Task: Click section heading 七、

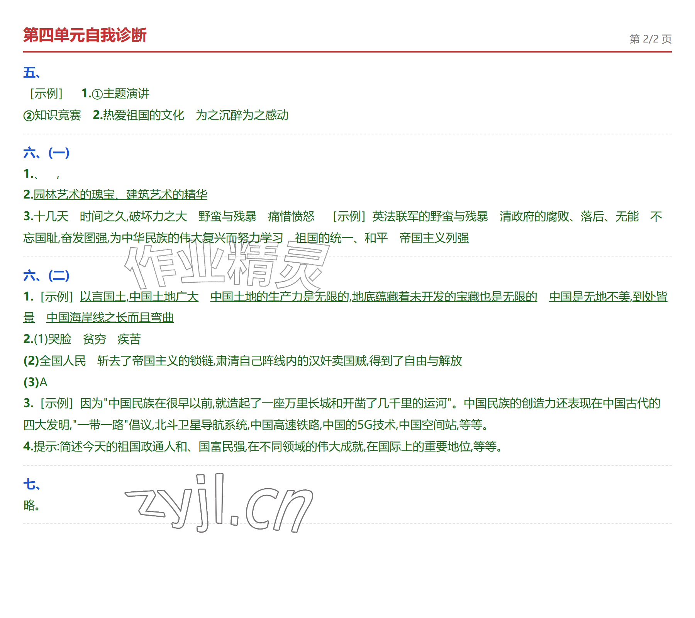Action: click(32, 484)
